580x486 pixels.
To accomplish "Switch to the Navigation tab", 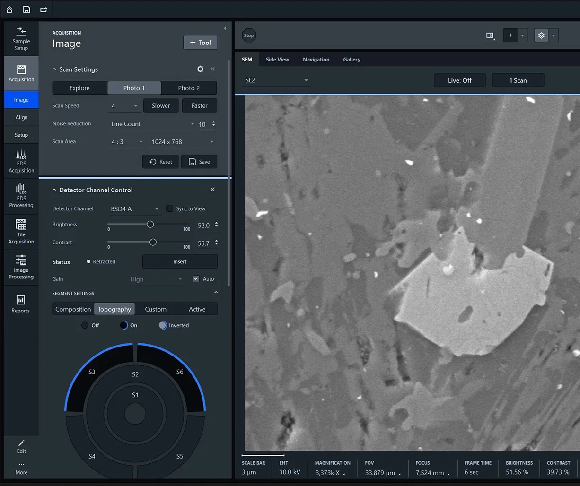I will click(316, 60).
